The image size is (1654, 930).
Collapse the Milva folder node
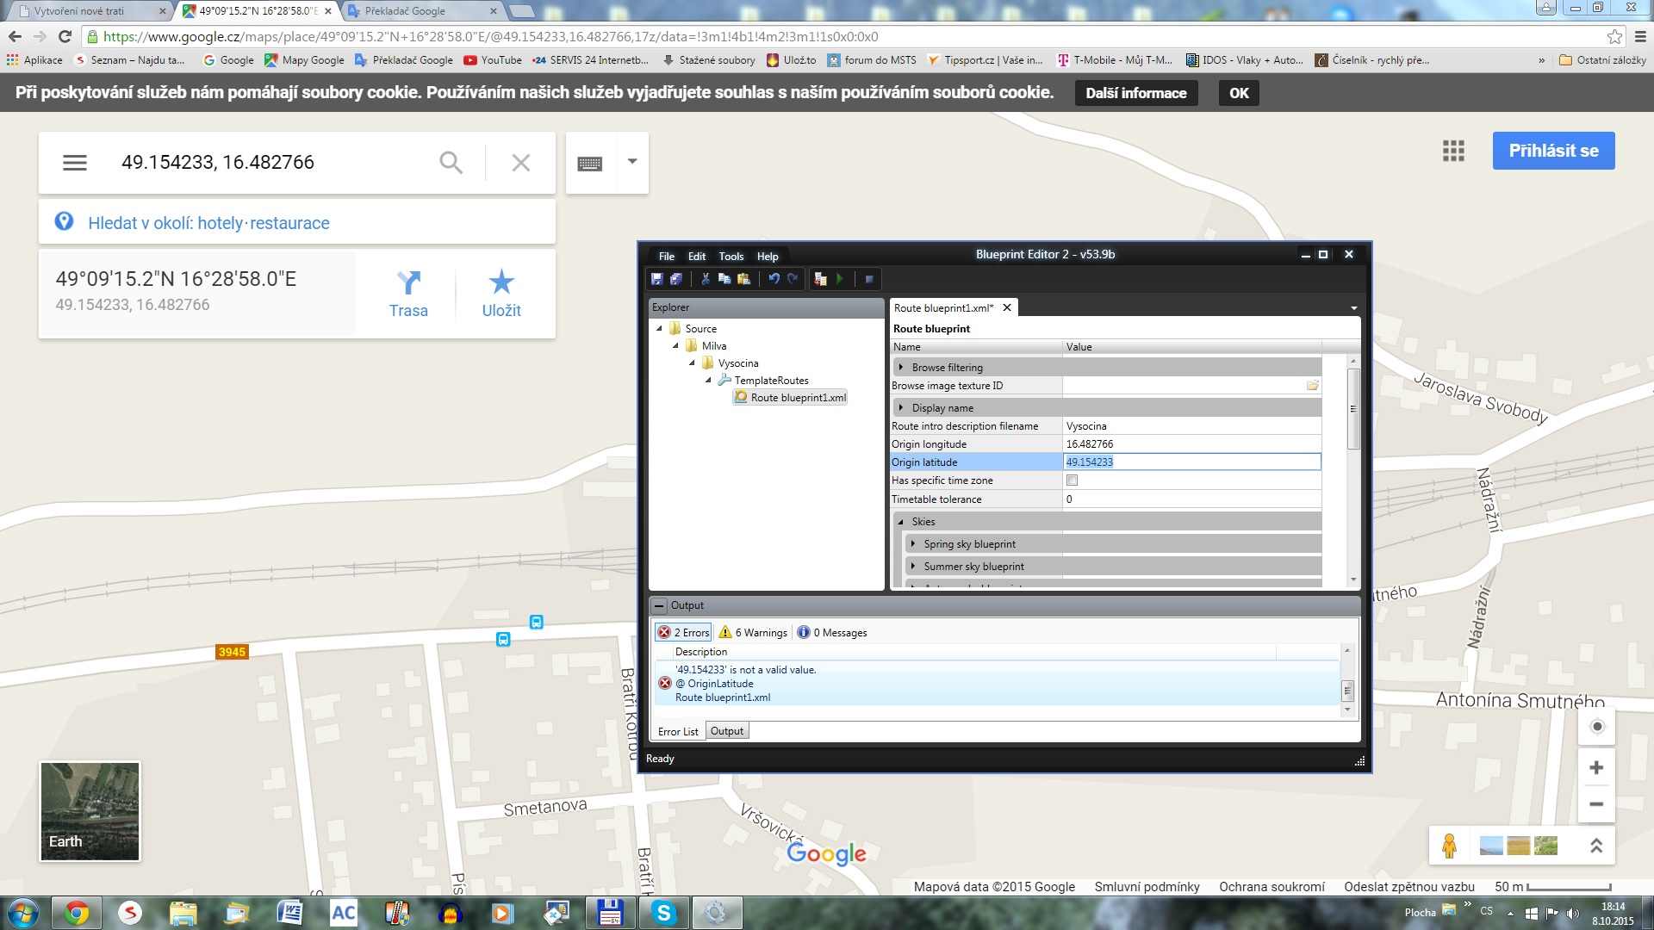[676, 345]
